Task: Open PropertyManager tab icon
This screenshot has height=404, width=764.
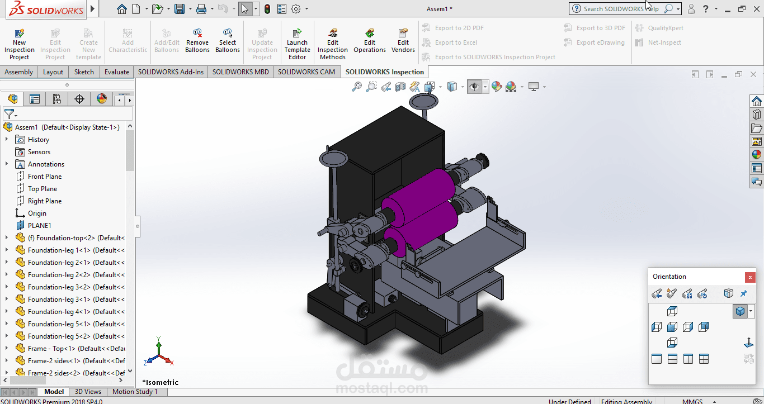Action: click(x=35, y=99)
